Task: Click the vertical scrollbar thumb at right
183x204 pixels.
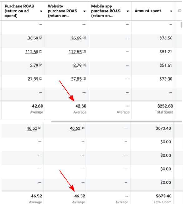Action: [x=182, y=25]
